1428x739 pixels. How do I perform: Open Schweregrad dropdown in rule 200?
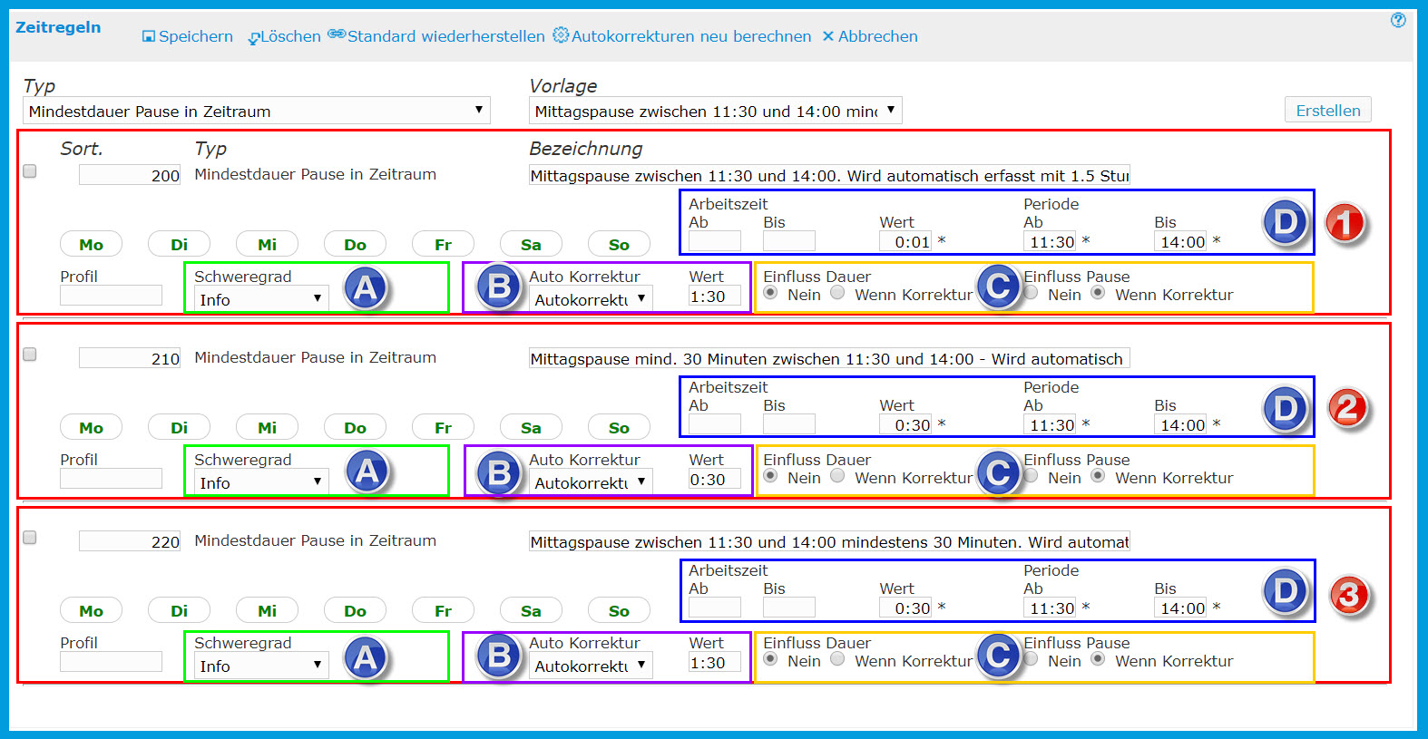pyautogui.click(x=261, y=299)
